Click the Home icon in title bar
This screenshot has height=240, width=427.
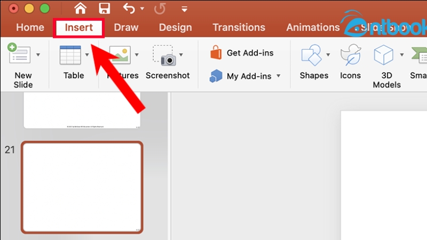[x=80, y=9]
